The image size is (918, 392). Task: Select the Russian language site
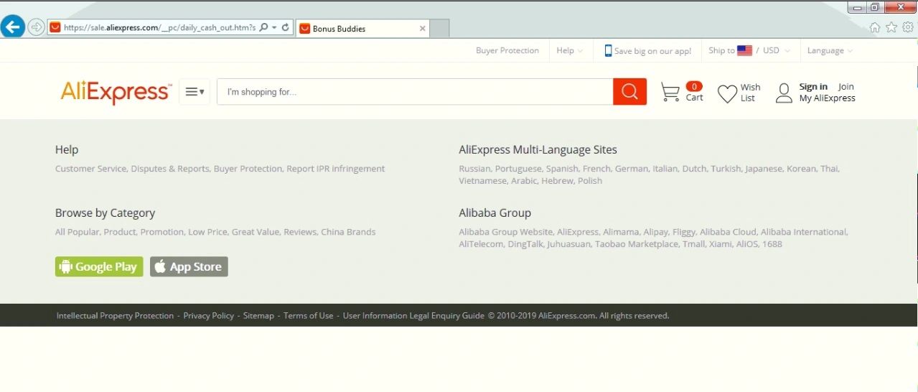(474, 169)
